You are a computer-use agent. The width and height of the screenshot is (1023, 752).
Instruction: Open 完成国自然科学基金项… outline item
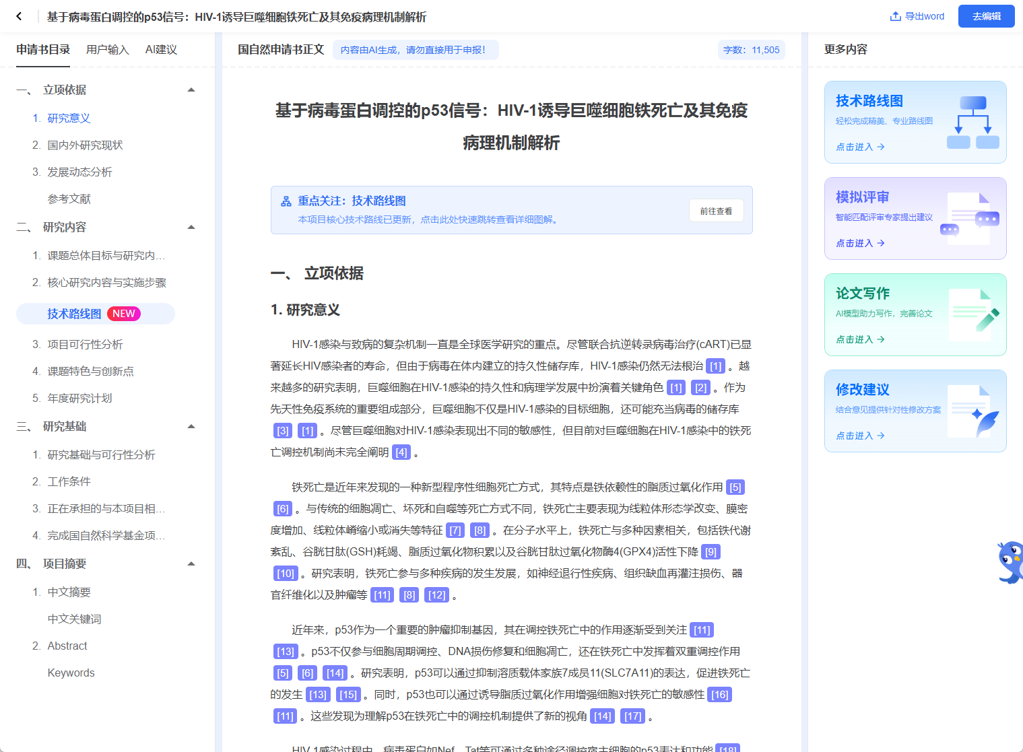tap(106, 536)
